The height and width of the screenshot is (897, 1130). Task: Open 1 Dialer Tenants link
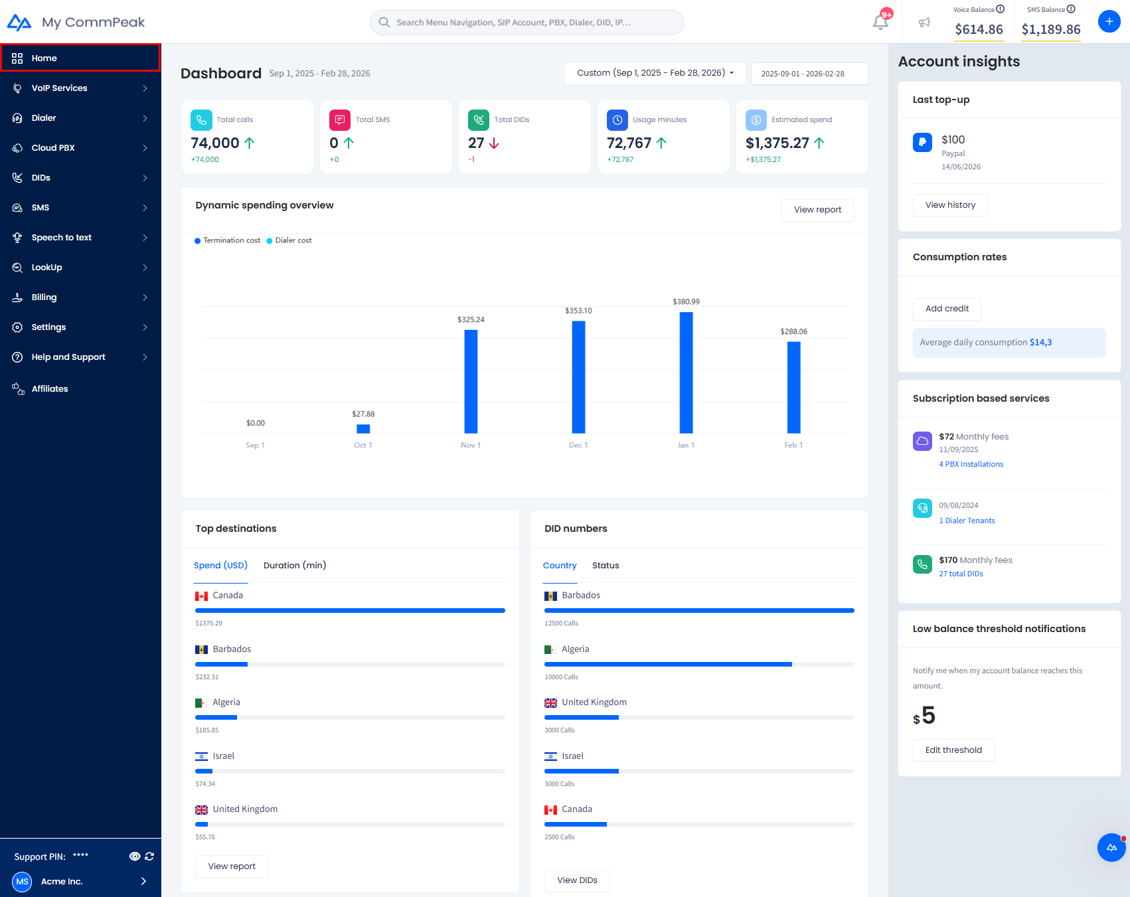[x=967, y=521]
